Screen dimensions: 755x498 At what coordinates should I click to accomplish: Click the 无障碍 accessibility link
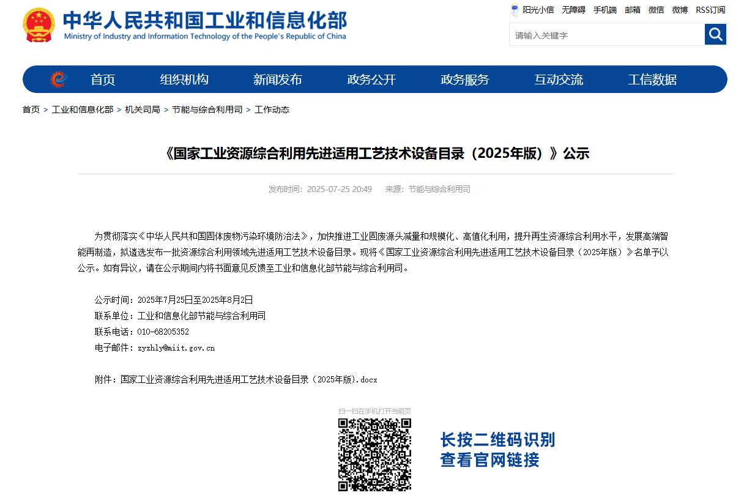tap(573, 10)
